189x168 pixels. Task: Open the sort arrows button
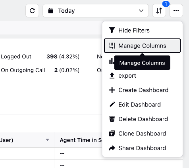click(x=159, y=11)
